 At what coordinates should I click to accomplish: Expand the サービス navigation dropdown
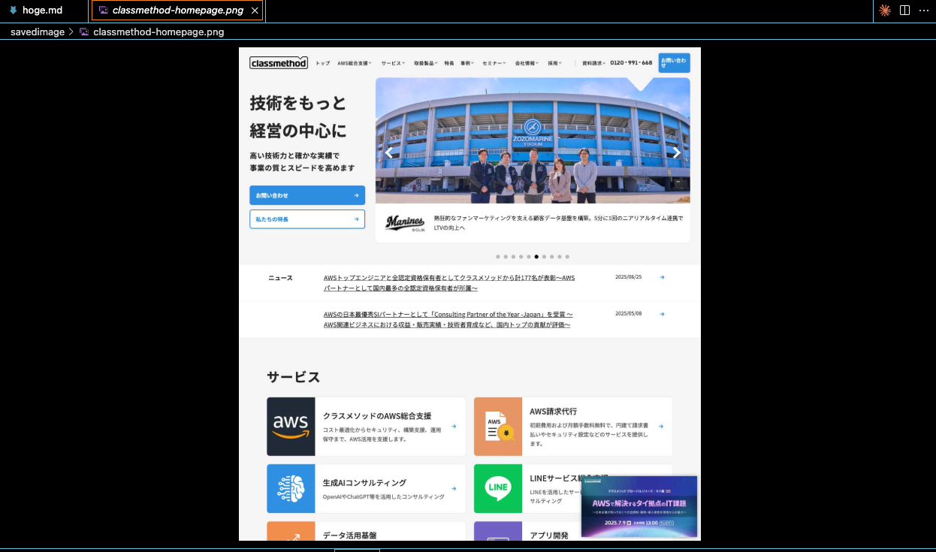point(393,63)
